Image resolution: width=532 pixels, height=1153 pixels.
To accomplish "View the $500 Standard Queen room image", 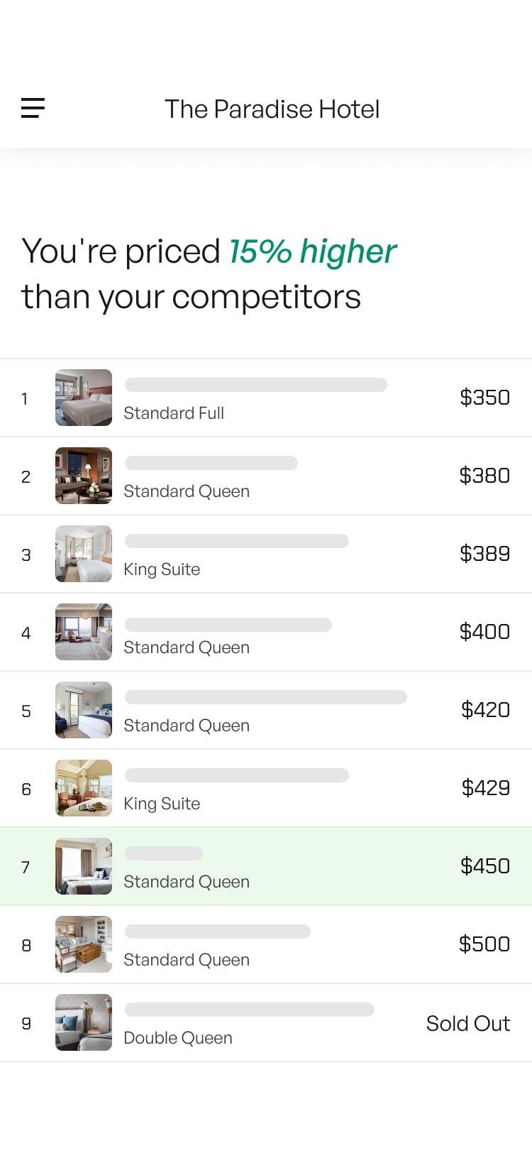I will 84,944.
